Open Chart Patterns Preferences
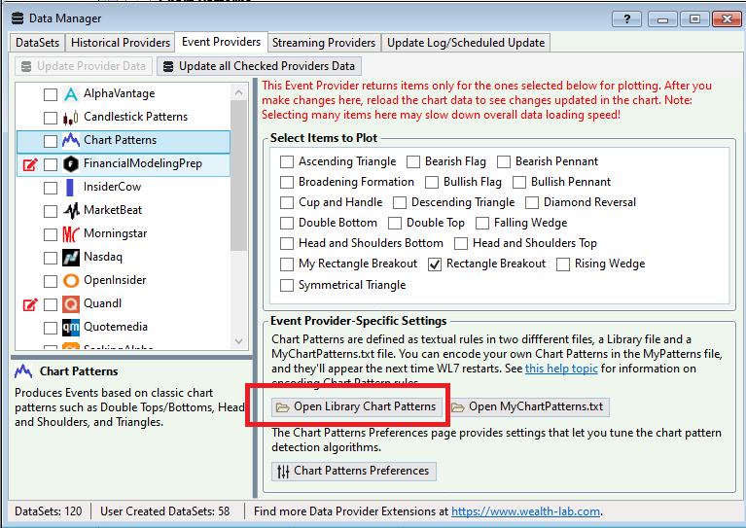Screen dimensions: 746x528 click(354, 471)
